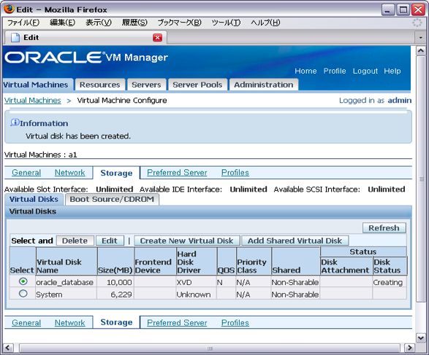The image size is (429, 355).
Task: Select the Virtual Disks inner tab
Action: (x=34, y=199)
